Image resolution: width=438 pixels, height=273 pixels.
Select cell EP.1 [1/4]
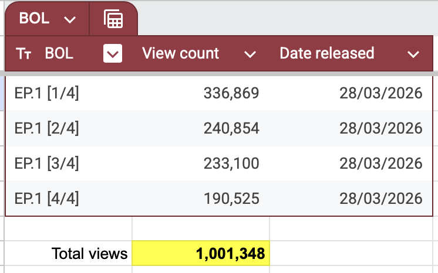69,93
